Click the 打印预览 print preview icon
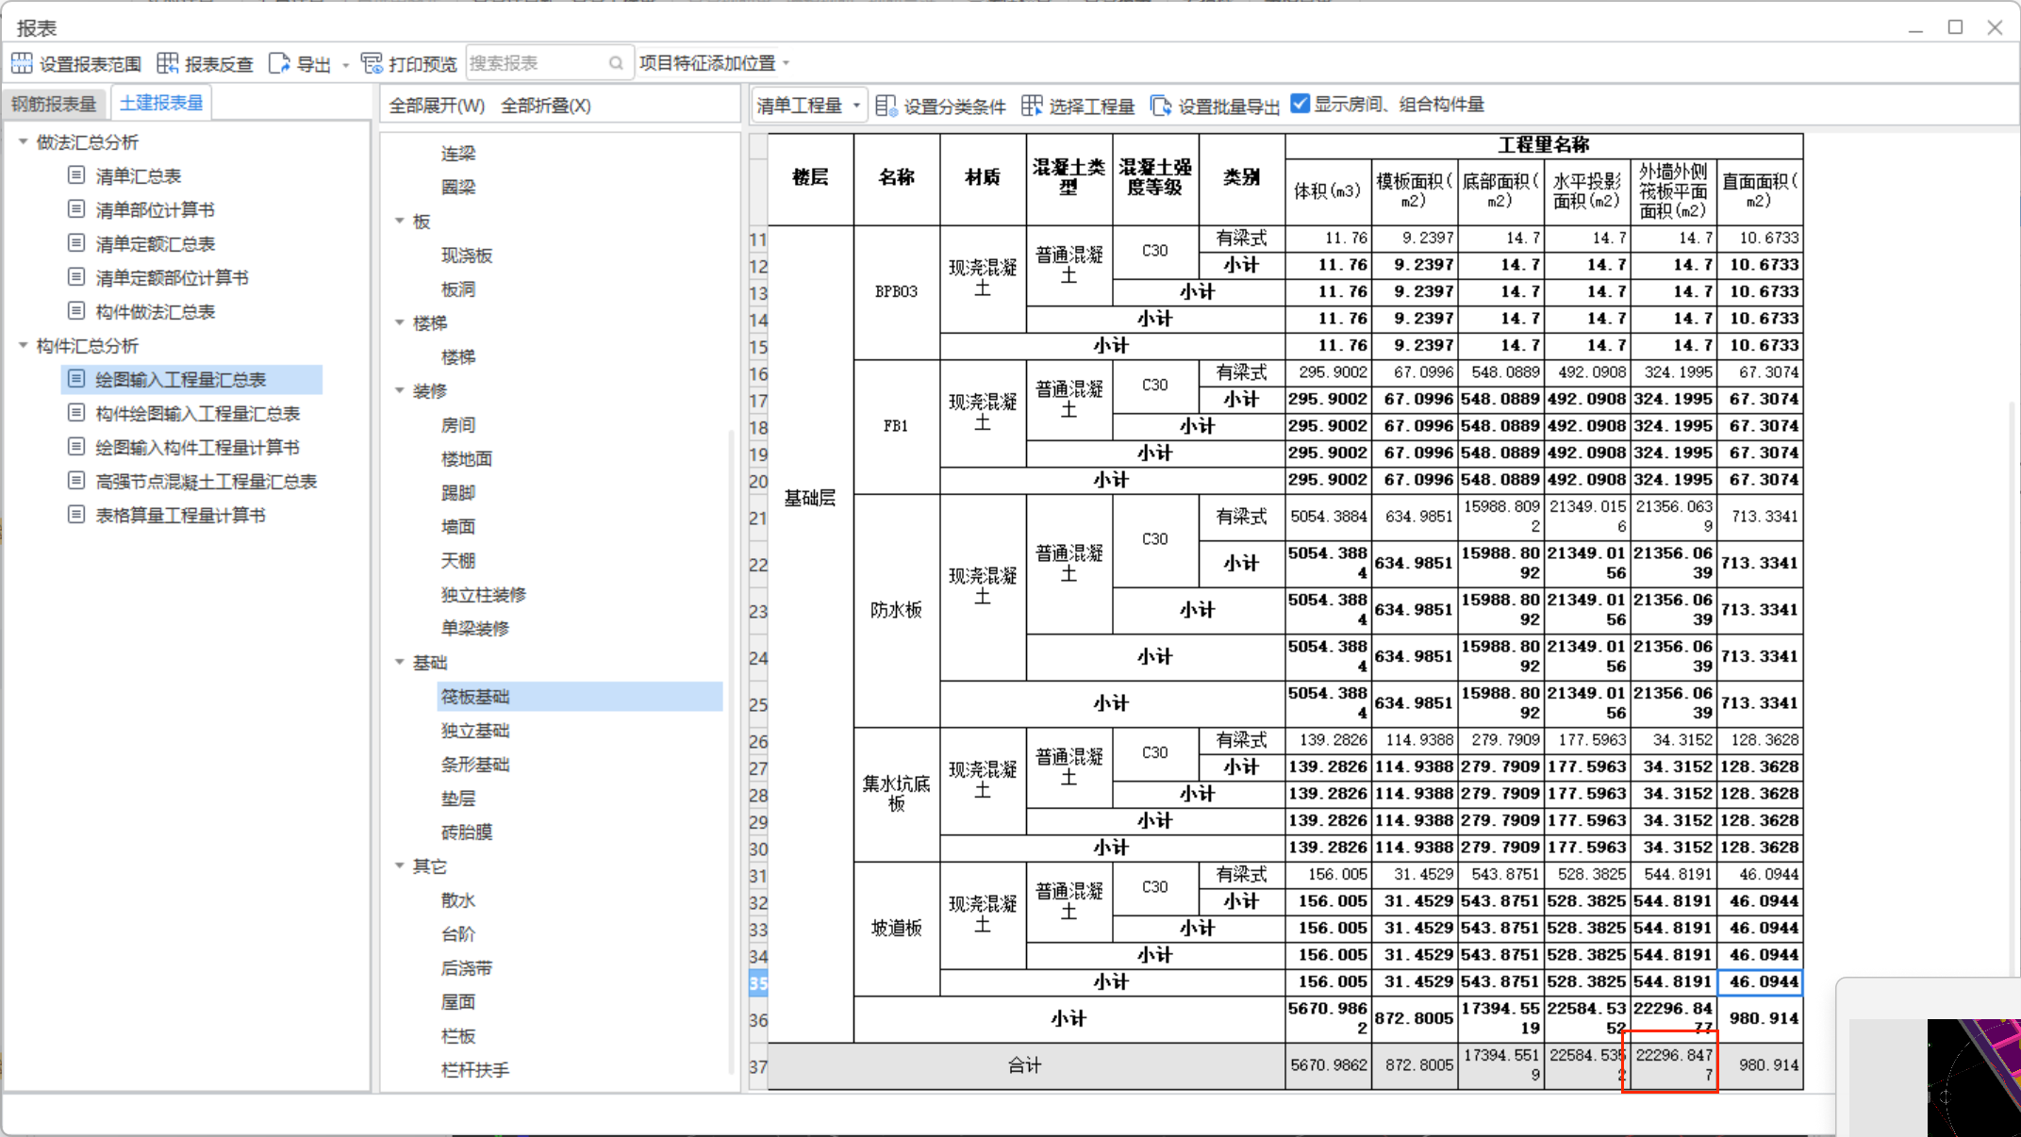This screenshot has height=1137, width=2021. [372, 63]
